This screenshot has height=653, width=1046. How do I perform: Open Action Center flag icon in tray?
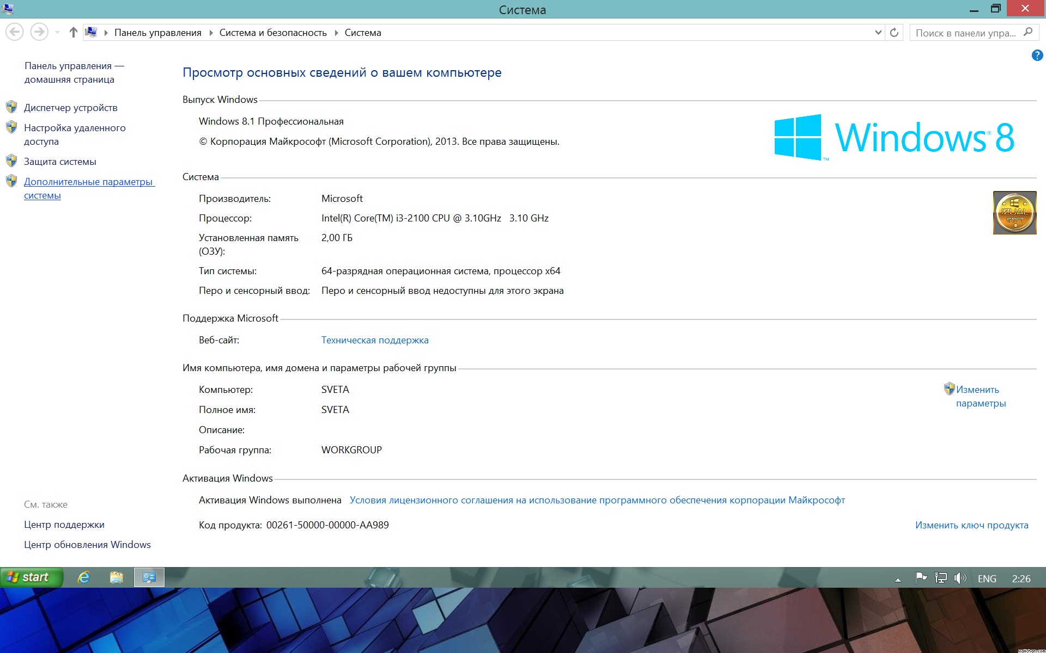tap(921, 578)
